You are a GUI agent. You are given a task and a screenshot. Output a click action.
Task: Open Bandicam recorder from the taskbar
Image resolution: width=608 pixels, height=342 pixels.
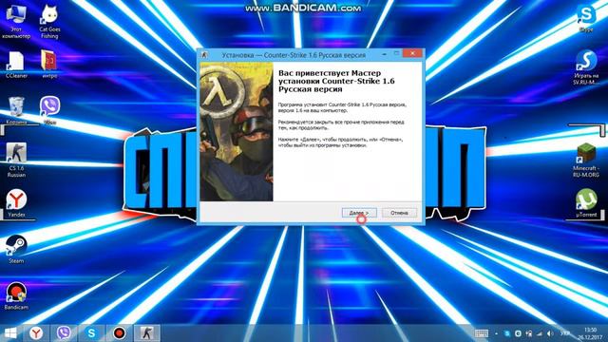click(120, 333)
